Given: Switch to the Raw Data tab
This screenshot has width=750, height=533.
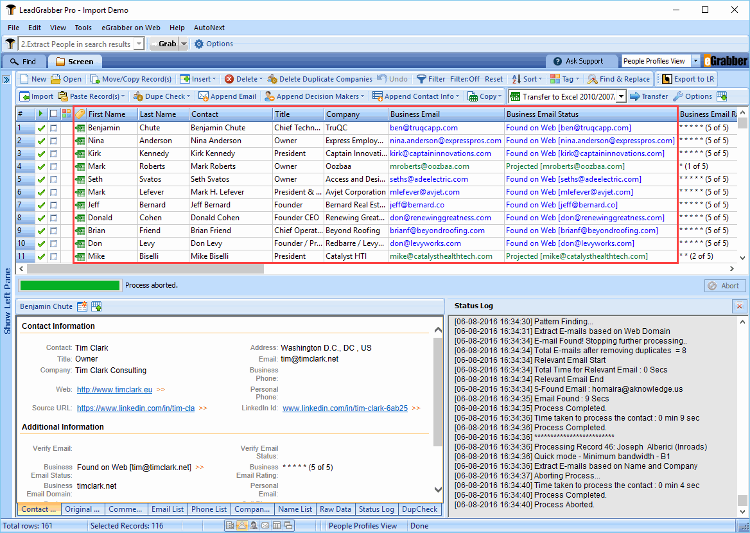Looking at the screenshot, I should click(335, 509).
